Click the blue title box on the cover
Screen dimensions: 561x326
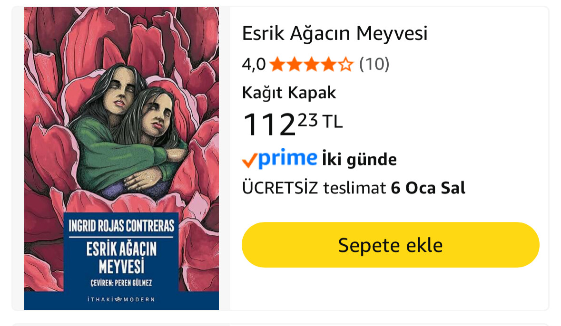click(x=121, y=252)
